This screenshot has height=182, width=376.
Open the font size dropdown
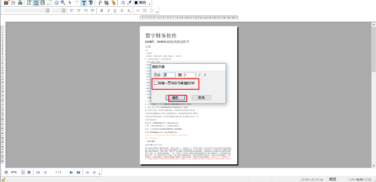point(64,10)
